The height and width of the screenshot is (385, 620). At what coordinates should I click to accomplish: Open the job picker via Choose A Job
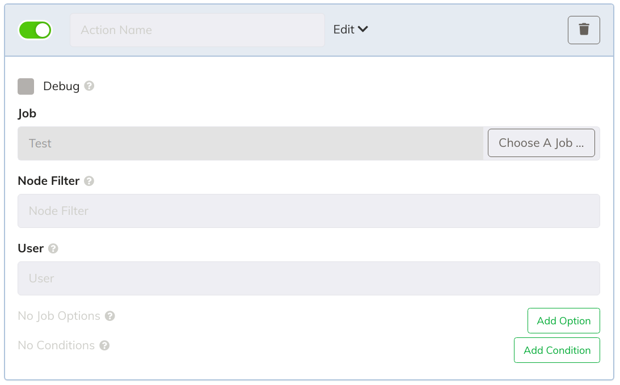(541, 143)
